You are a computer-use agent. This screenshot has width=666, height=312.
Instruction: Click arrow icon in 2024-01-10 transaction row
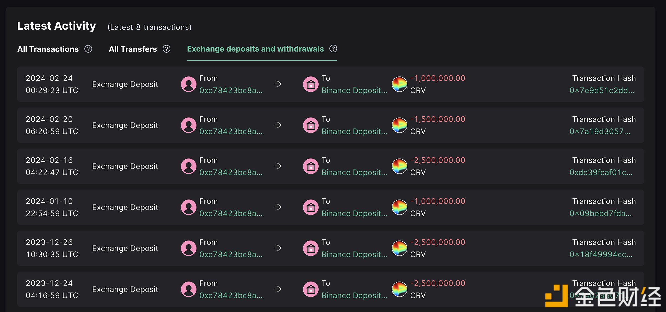(x=278, y=207)
